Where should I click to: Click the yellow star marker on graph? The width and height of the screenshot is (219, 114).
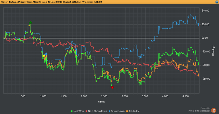44,56
